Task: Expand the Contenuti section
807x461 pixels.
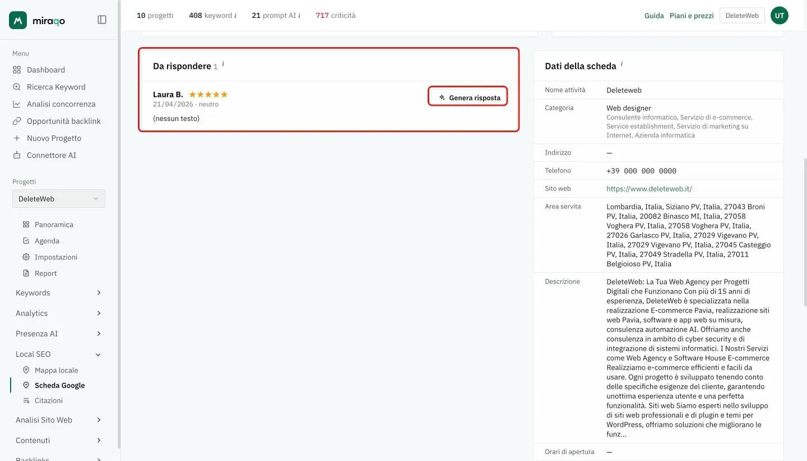Action: coord(59,440)
